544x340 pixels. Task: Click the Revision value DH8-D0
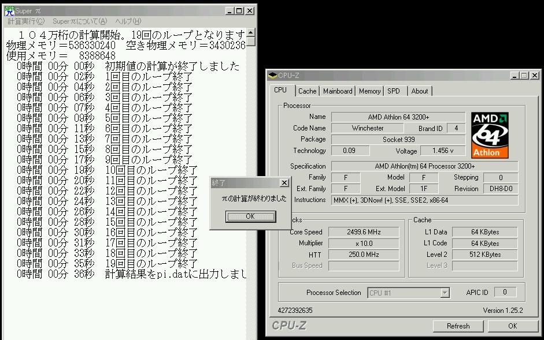tap(501, 189)
